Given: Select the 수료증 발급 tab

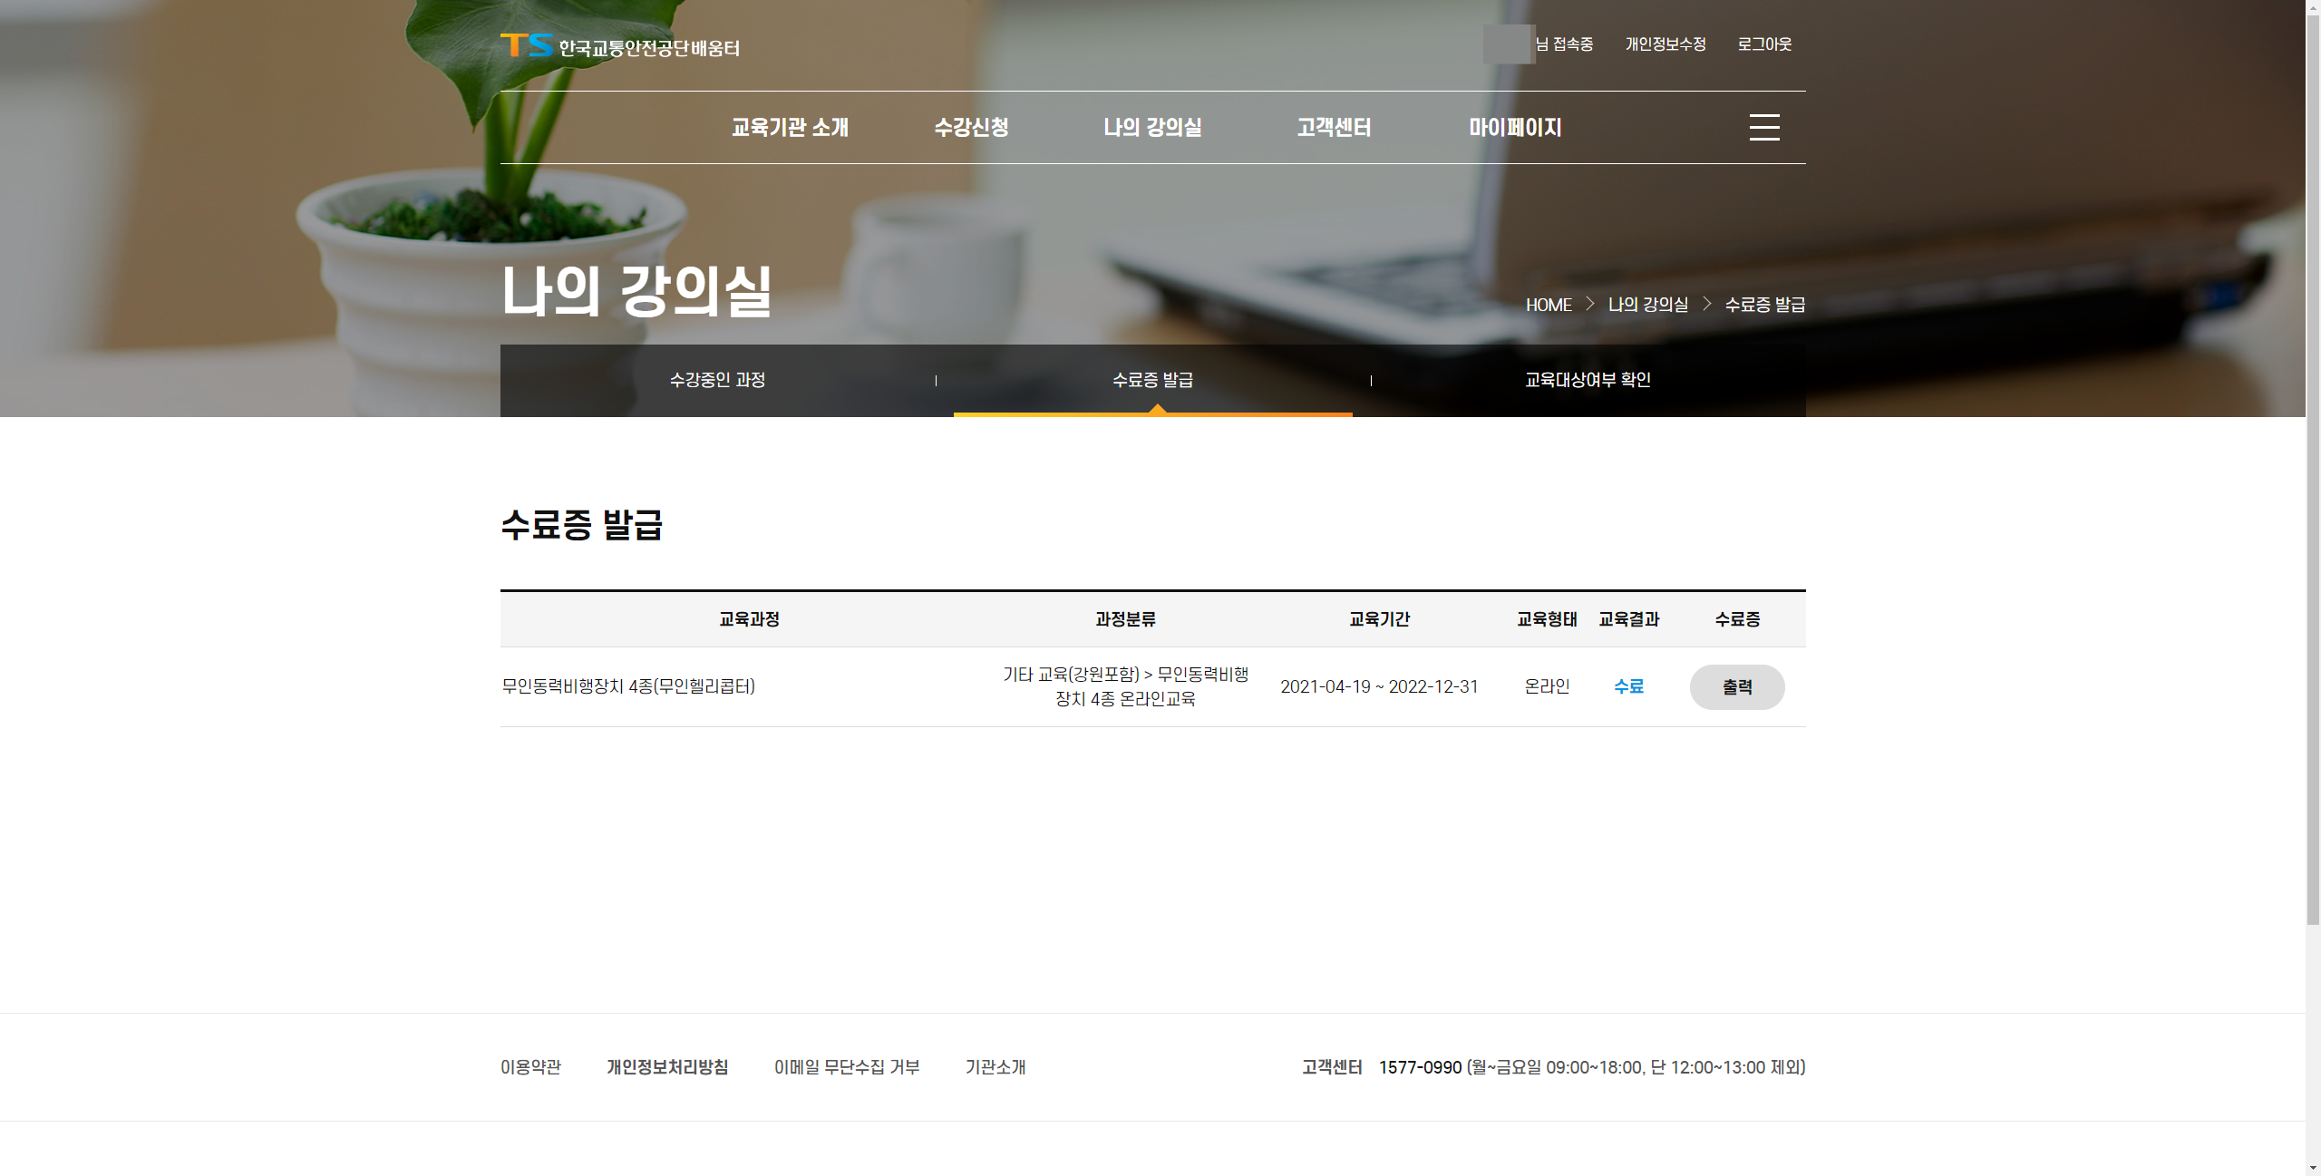Looking at the screenshot, I should [x=1152, y=380].
